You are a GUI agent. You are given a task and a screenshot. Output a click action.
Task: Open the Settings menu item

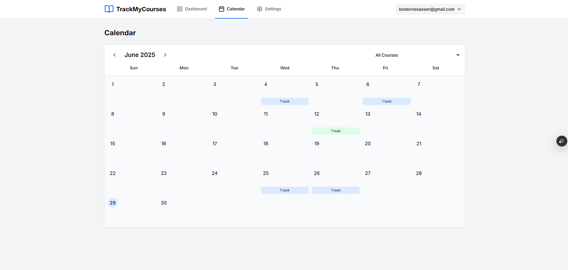point(269,9)
